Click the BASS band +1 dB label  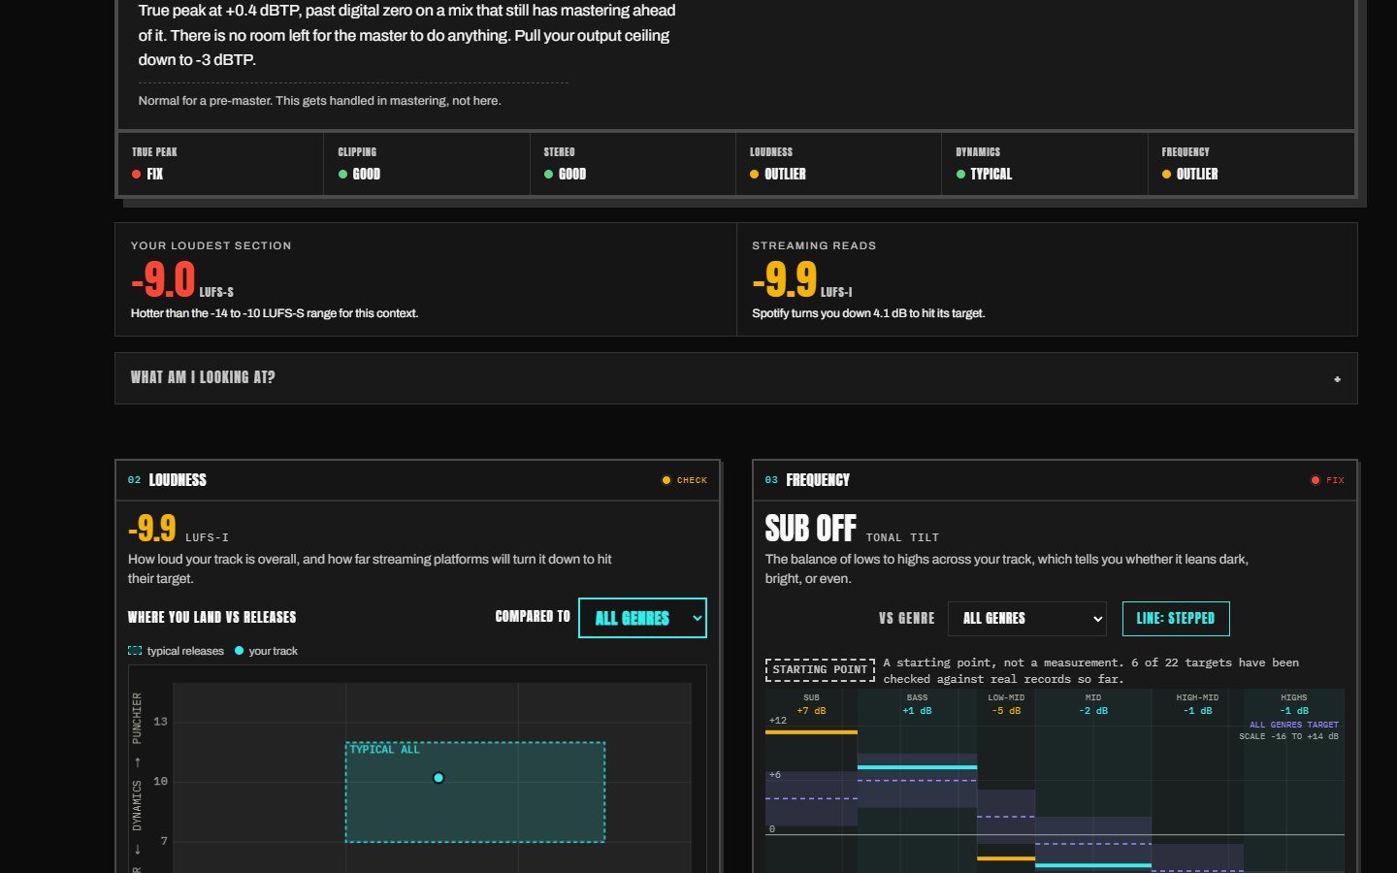coord(917,711)
